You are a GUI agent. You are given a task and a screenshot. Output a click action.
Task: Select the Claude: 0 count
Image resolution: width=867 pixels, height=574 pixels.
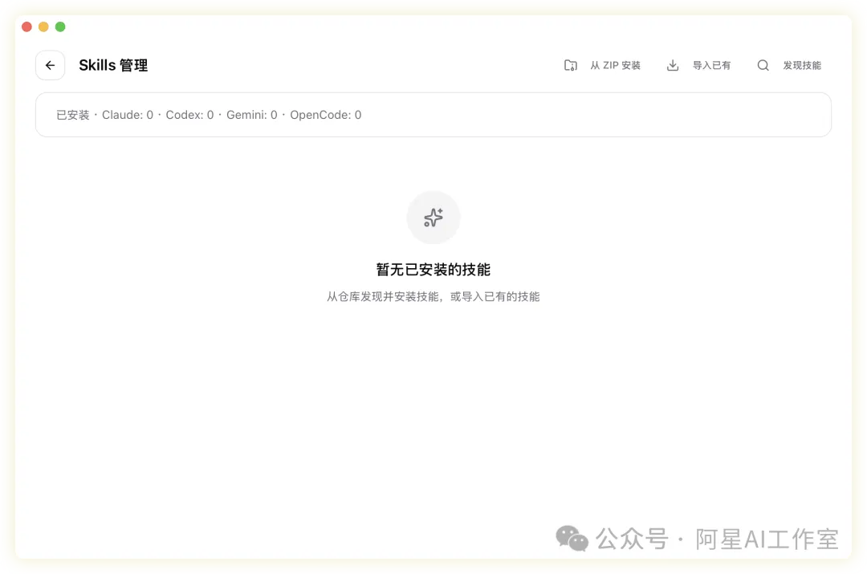[x=127, y=115]
